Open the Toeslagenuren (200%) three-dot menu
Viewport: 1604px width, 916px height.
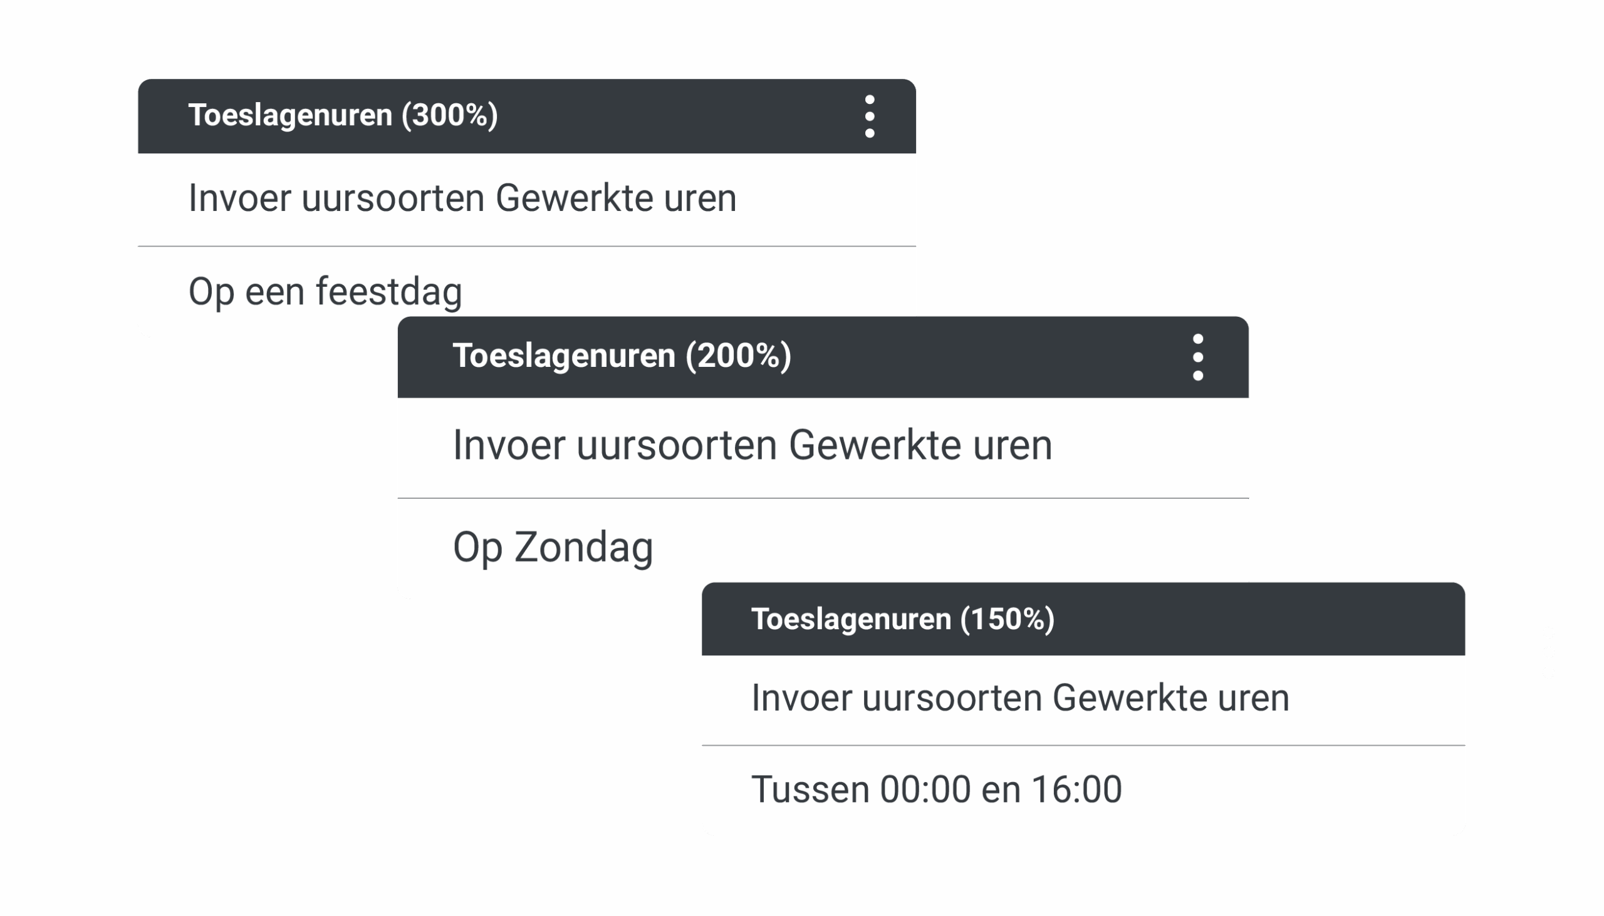coord(1197,358)
